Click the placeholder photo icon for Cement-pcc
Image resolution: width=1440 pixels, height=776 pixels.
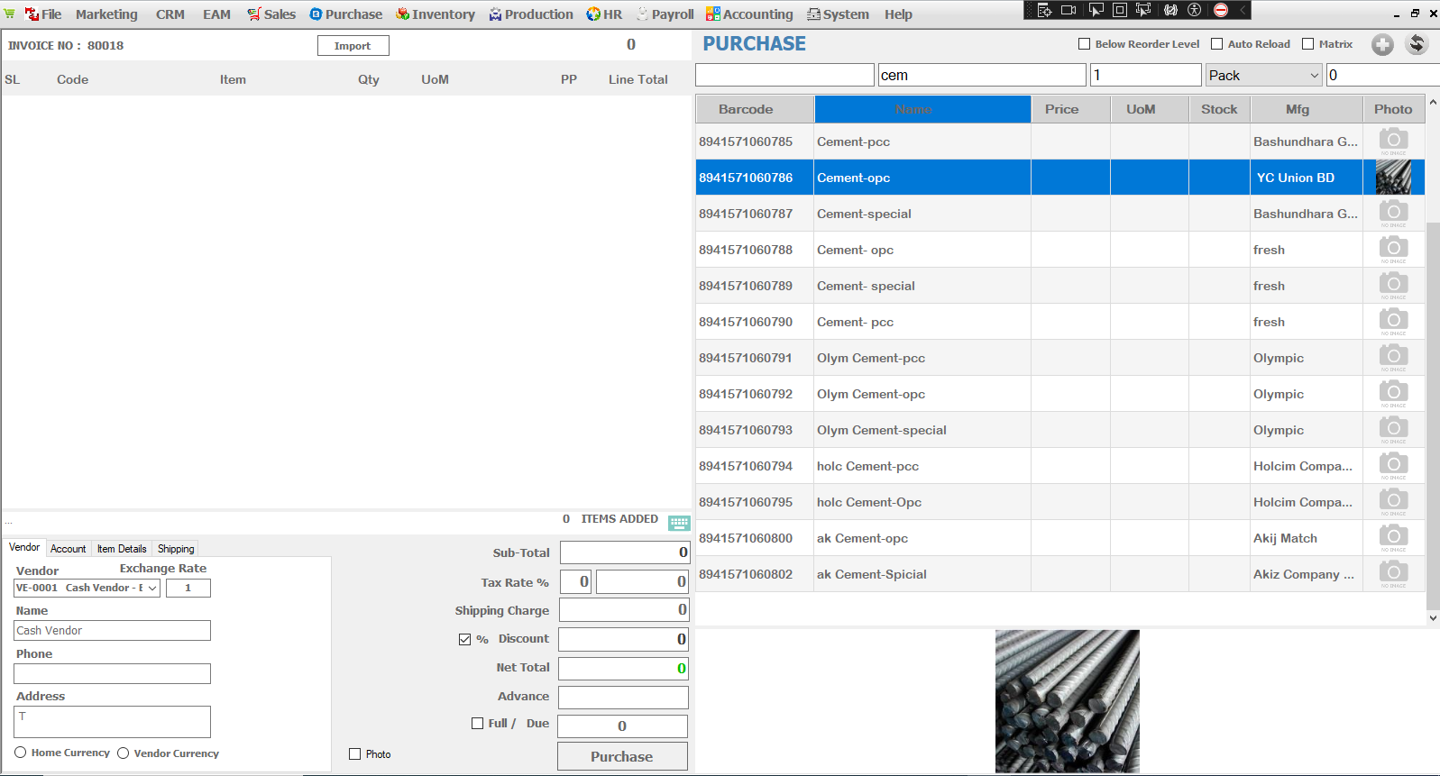[x=1393, y=142]
